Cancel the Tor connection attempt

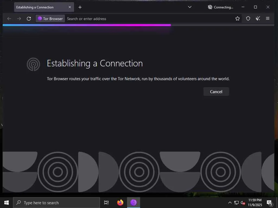point(216,92)
